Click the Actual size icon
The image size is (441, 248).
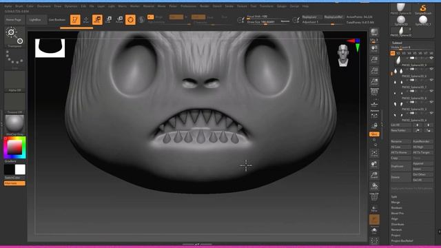[x=374, y=70]
